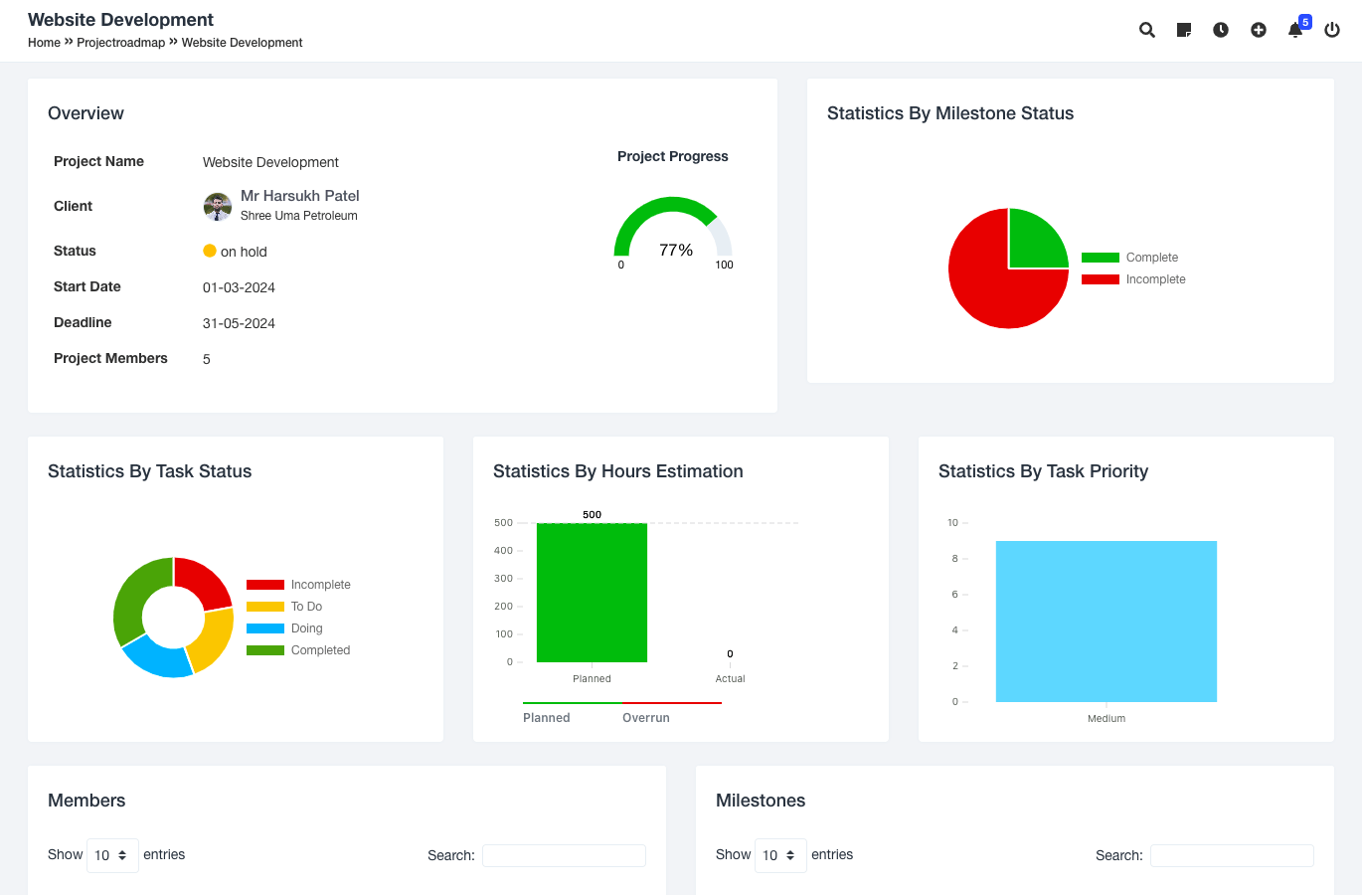Open the sticky notes icon
The height and width of the screenshot is (895, 1362).
coord(1183,30)
